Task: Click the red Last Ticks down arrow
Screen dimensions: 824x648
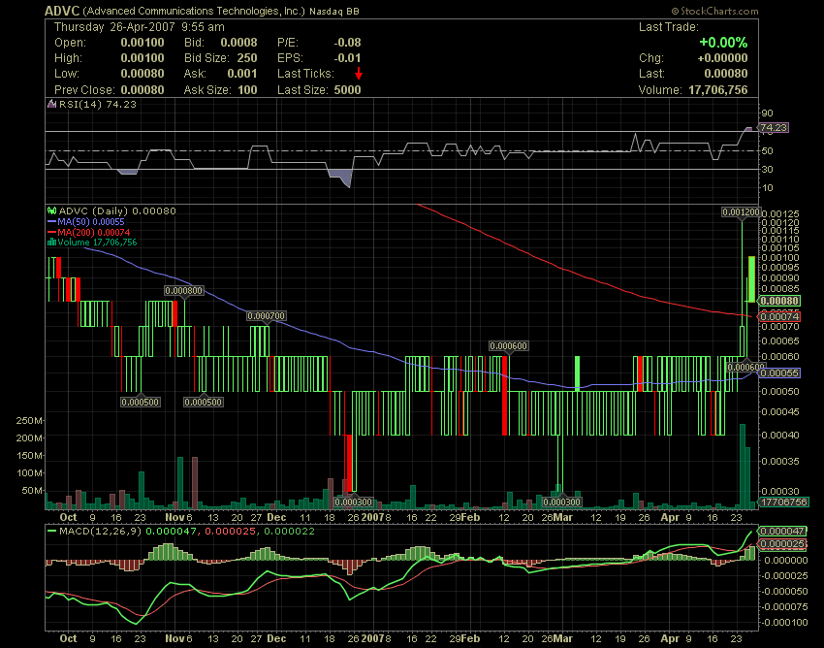Action: [359, 74]
